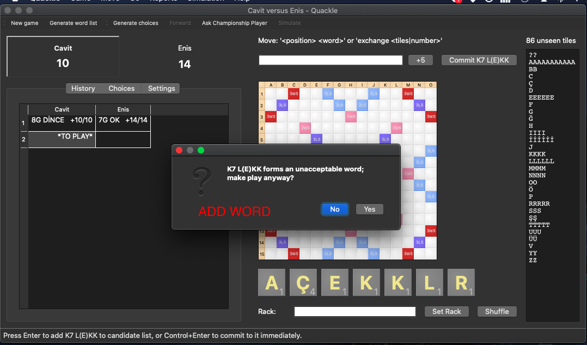Select the Ç tile on the rack
Screen dimensions: 587x345
303,282
